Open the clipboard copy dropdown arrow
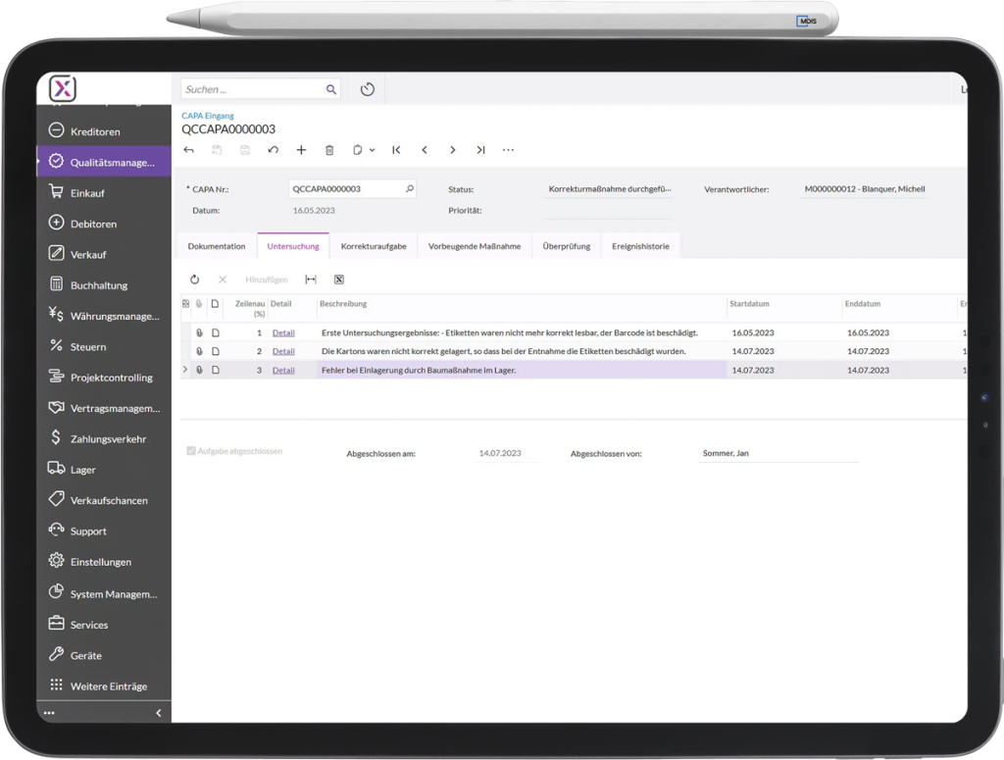Image resolution: width=1004 pixels, height=760 pixels. point(372,151)
